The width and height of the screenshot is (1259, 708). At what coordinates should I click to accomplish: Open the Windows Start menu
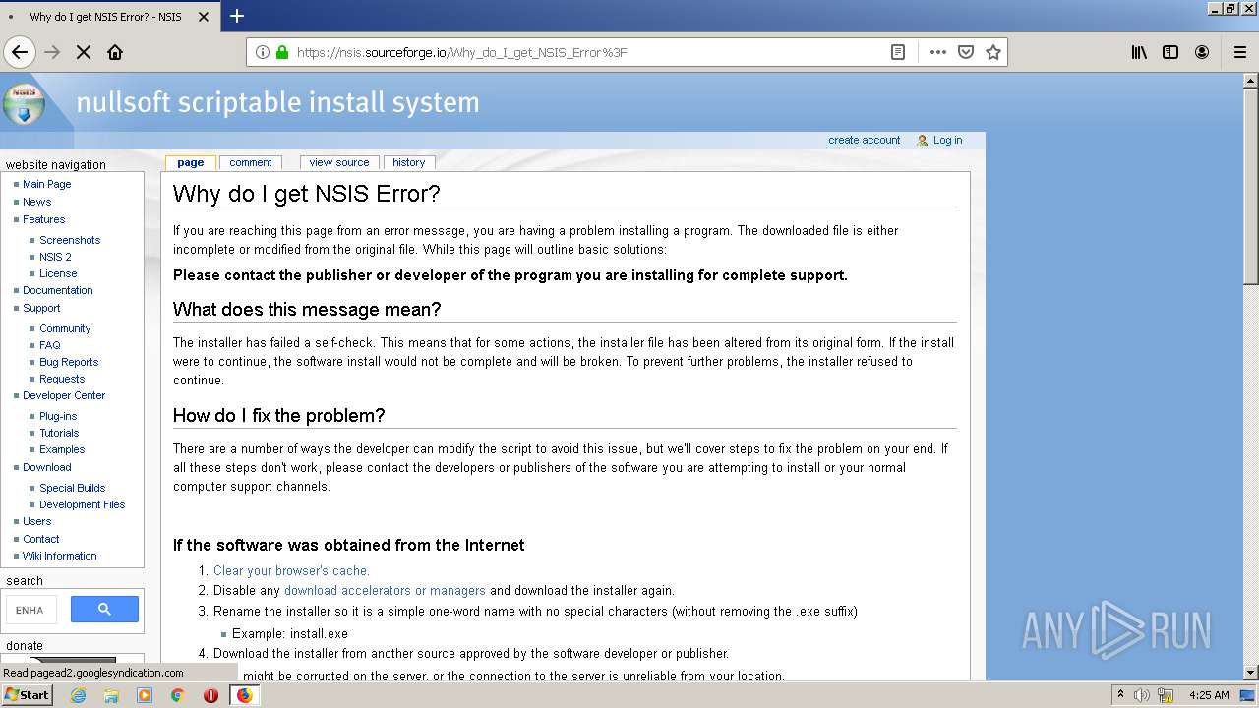tap(28, 695)
